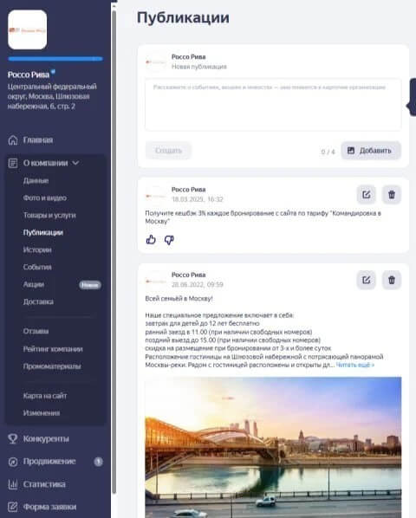Open the Главная home icon in the sidebar
The image size is (416, 518).
(x=13, y=140)
